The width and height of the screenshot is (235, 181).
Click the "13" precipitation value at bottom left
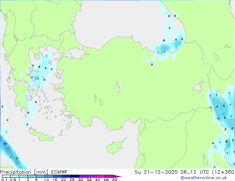click(5, 143)
